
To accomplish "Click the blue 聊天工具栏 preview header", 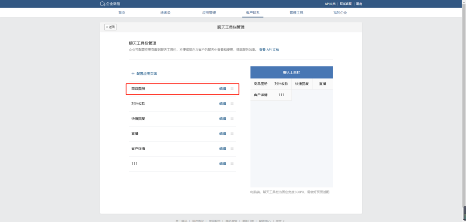I will click(x=292, y=72).
